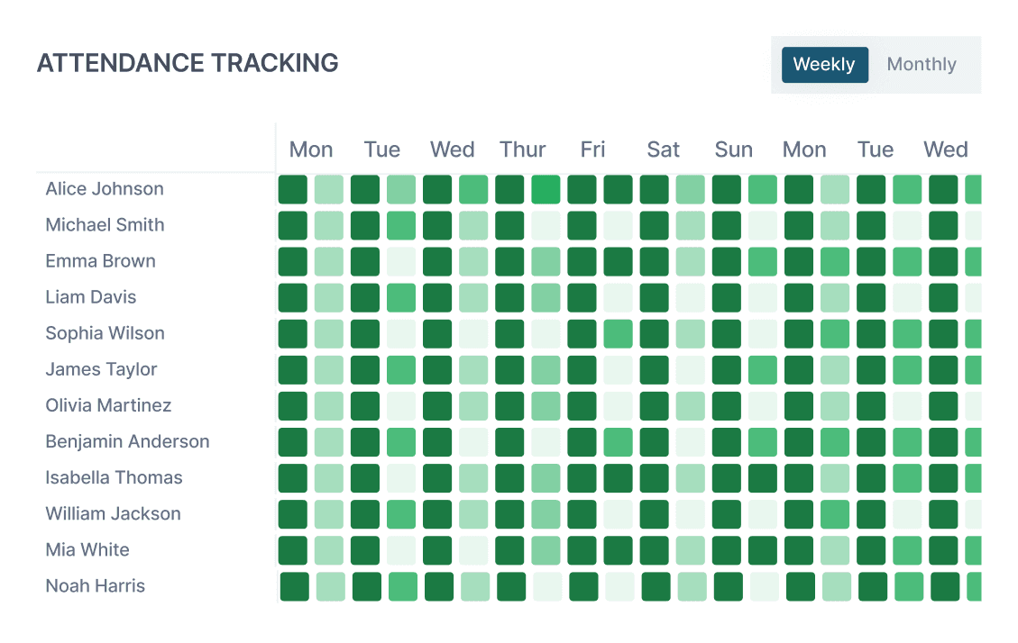Select Sophia Wilson's name
The image size is (1018, 643).
105,333
